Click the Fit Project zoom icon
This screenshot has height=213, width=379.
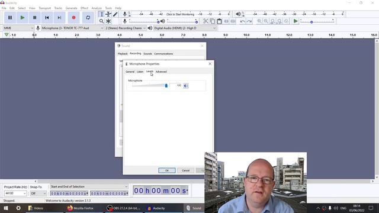[x=280, y=21]
